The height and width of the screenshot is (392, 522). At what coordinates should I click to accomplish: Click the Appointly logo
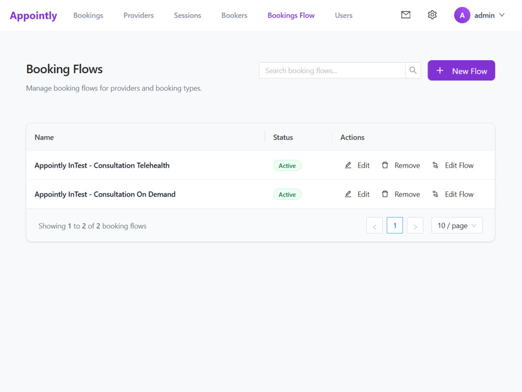point(33,16)
